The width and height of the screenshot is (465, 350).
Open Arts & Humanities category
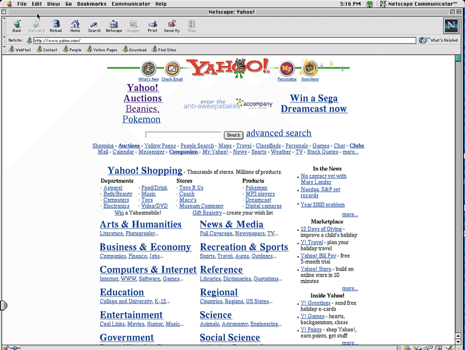point(141,224)
